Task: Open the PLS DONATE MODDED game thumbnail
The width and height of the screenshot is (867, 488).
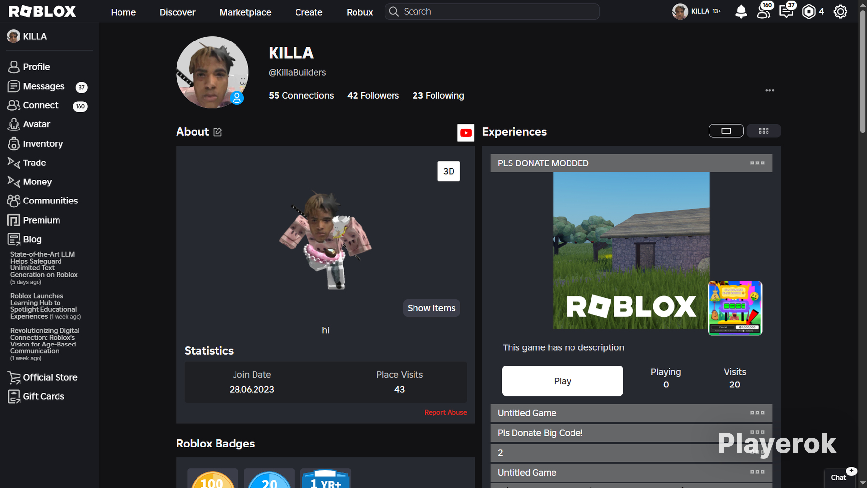Action: pos(631,250)
